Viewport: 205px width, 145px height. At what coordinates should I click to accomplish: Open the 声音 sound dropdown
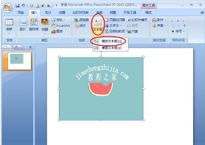(x=159, y=26)
